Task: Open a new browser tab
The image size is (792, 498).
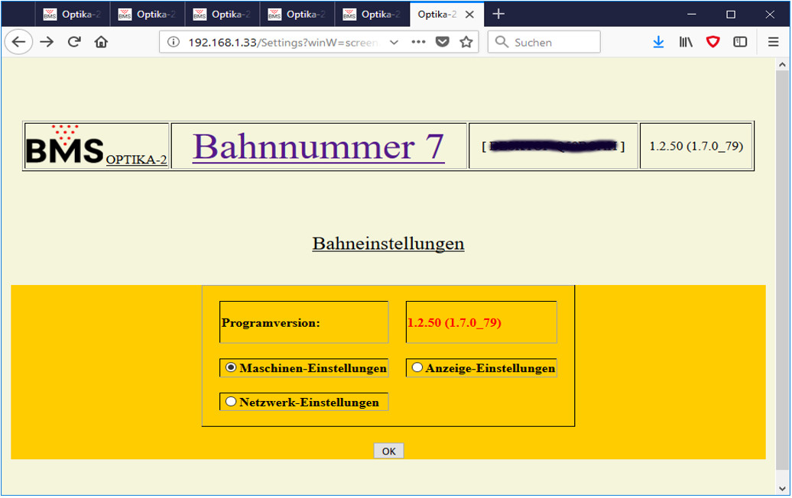Action: (498, 14)
